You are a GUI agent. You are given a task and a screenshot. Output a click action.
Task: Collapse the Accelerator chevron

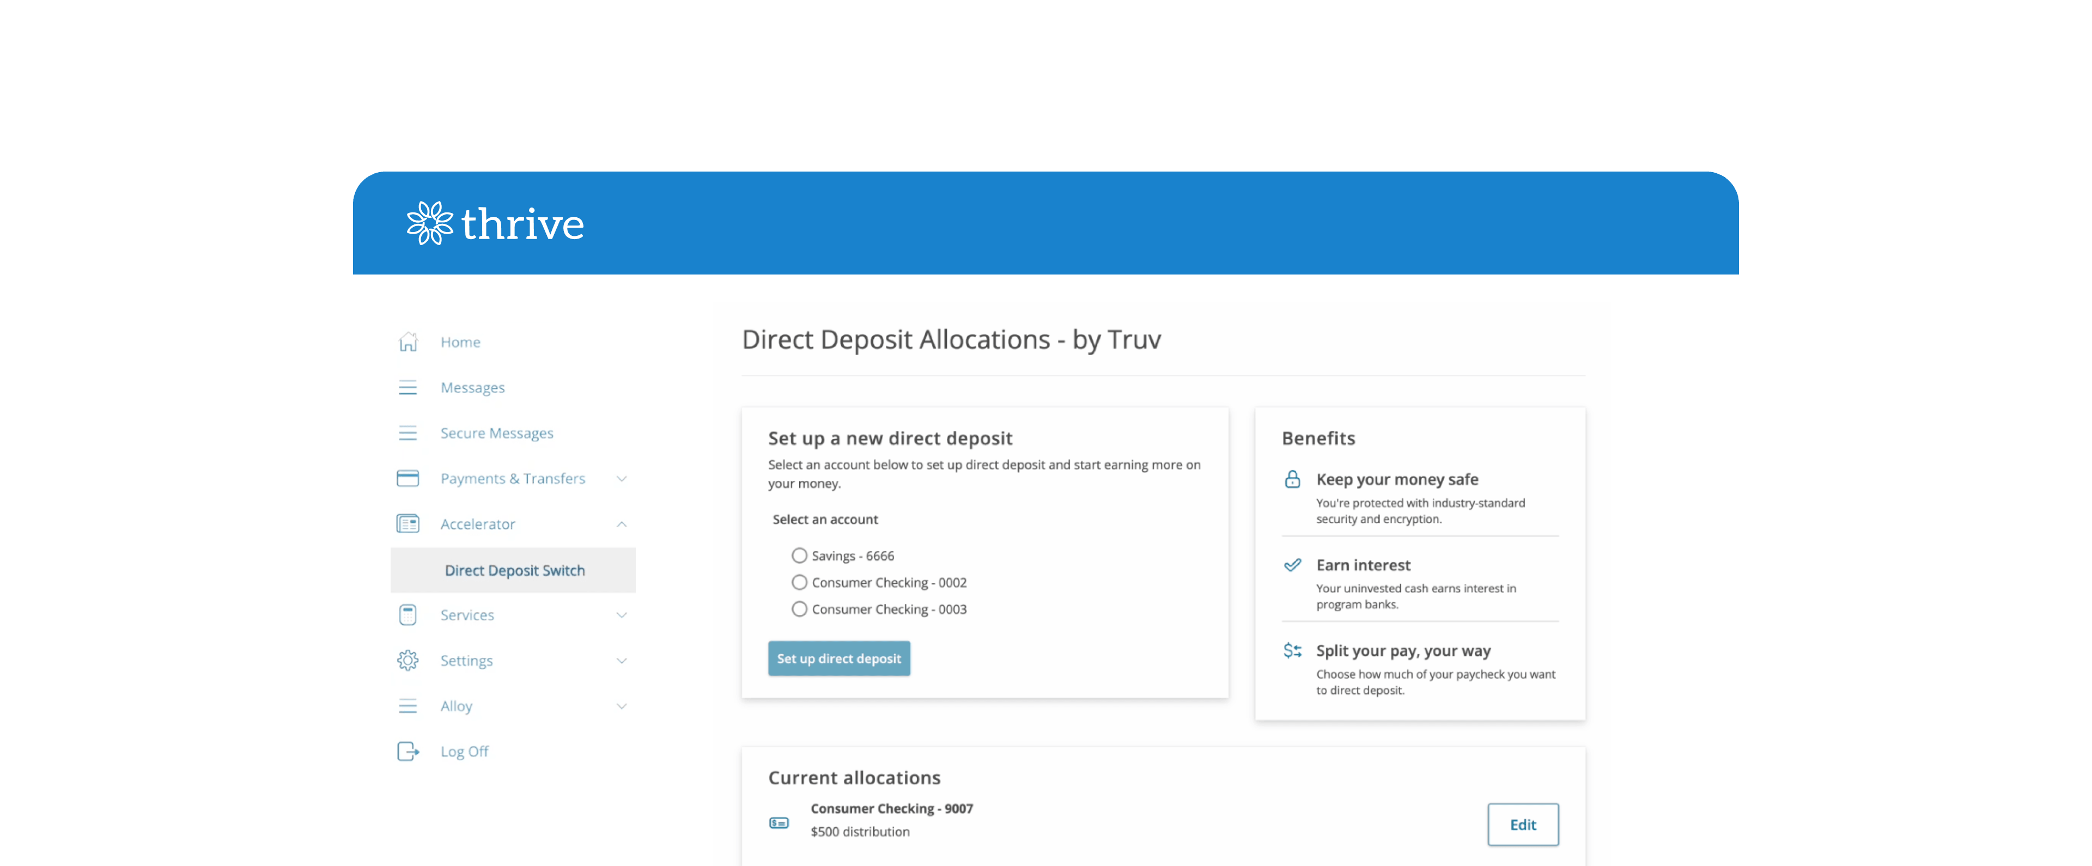(x=621, y=525)
